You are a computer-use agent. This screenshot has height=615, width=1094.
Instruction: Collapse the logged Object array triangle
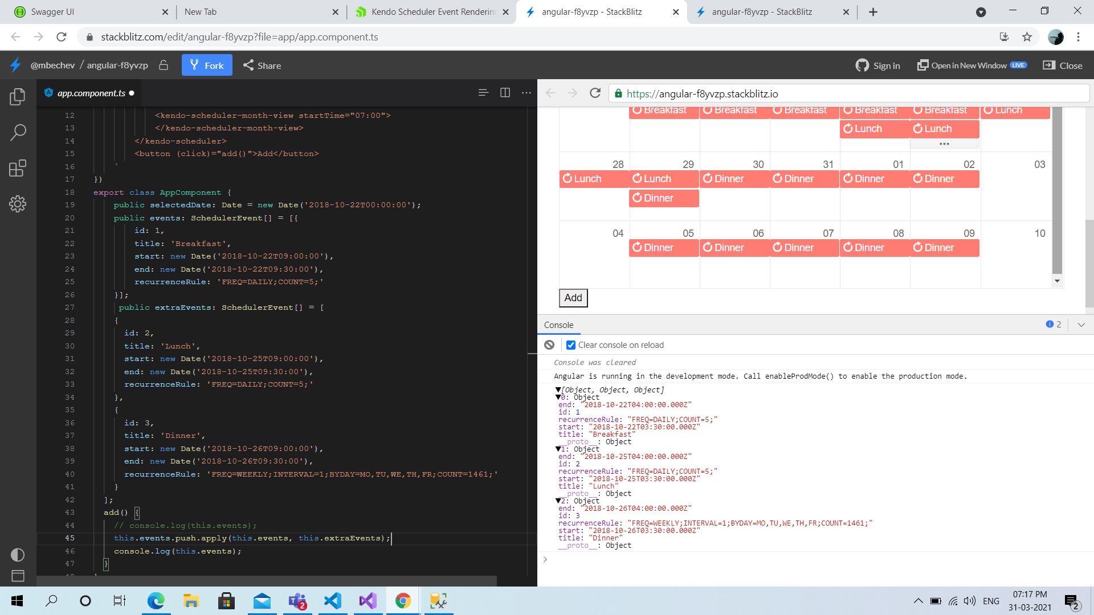(558, 390)
